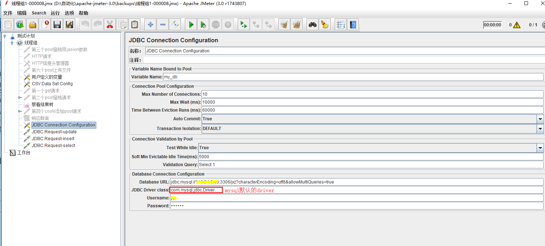This screenshot has height=246, width=545.
Task: Open the 选项 menu
Action: pyautogui.click(x=69, y=13)
